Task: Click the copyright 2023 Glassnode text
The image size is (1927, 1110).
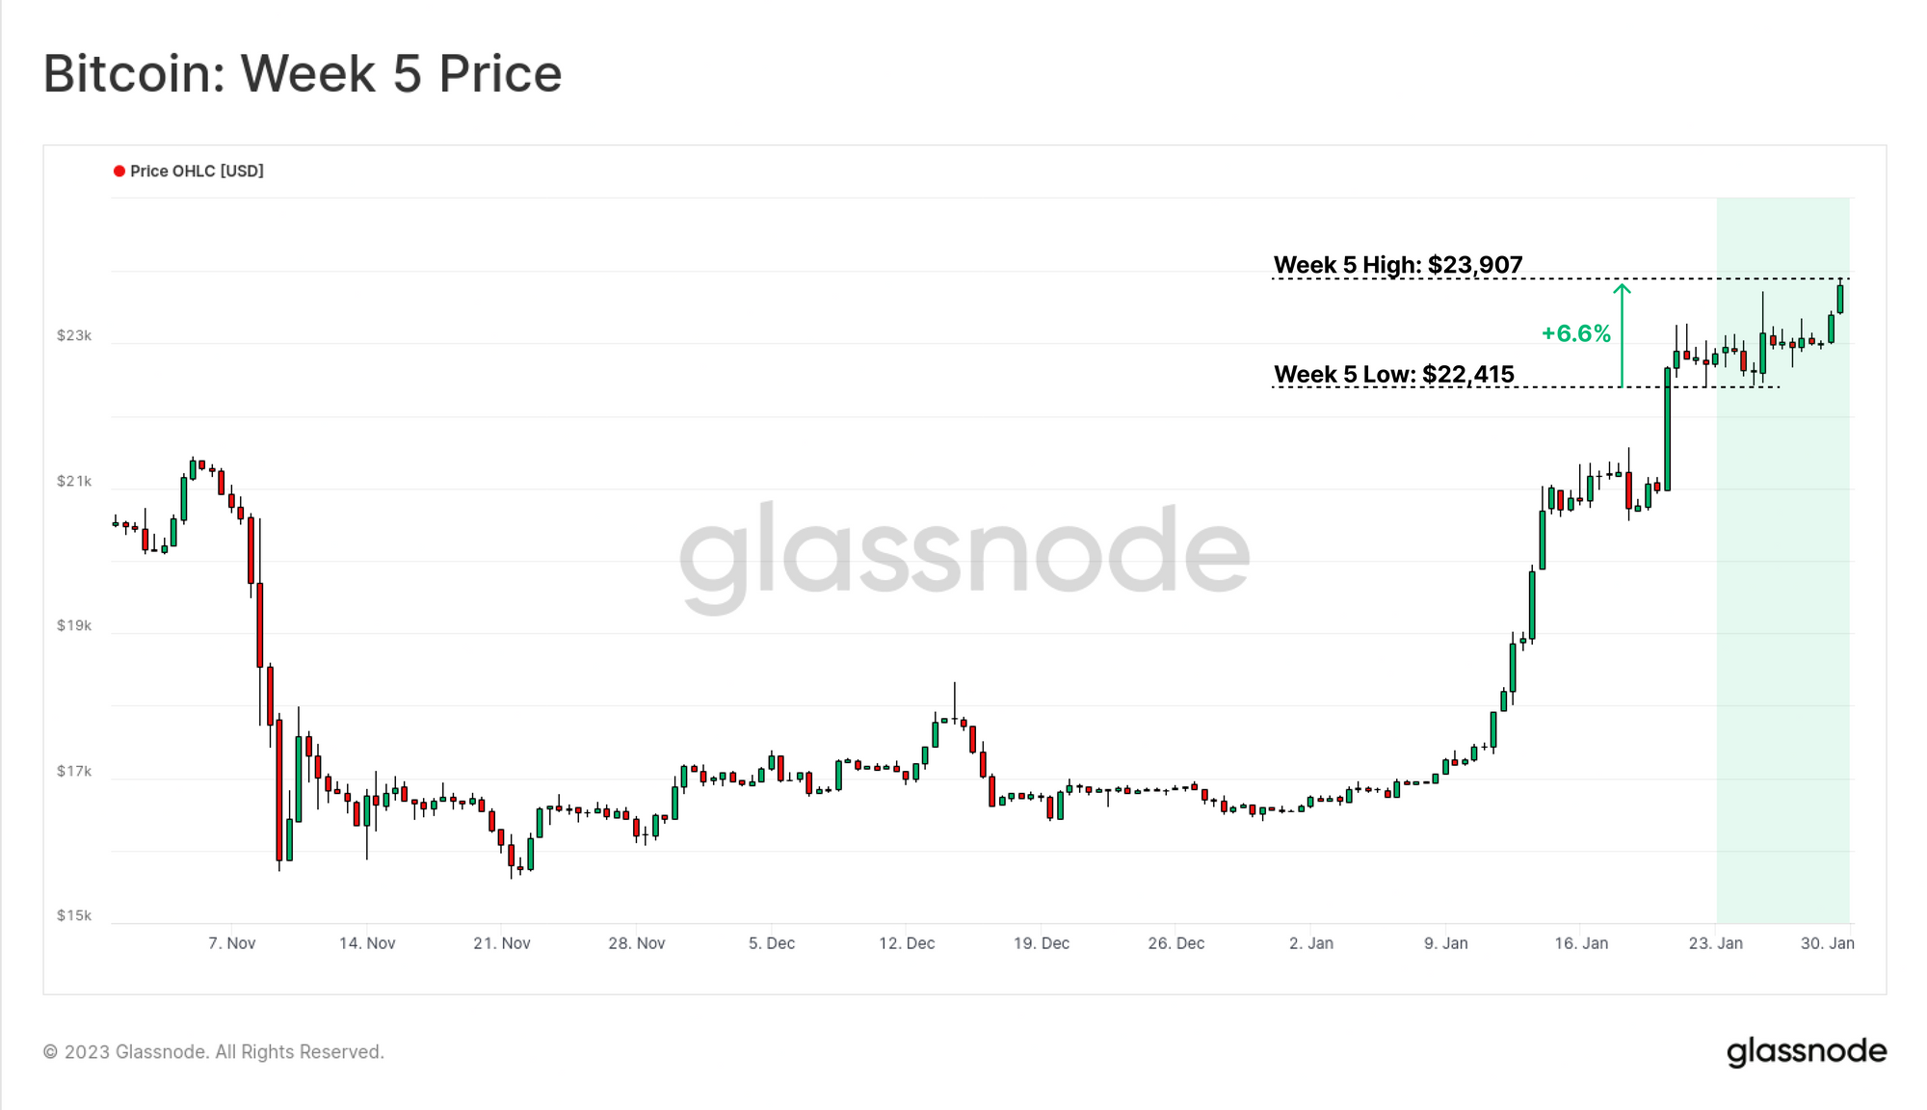Action: point(214,1052)
